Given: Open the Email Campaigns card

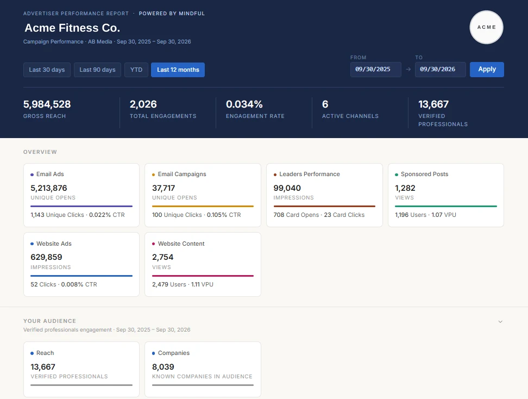Looking at the screenshot, I should (203, 195).
